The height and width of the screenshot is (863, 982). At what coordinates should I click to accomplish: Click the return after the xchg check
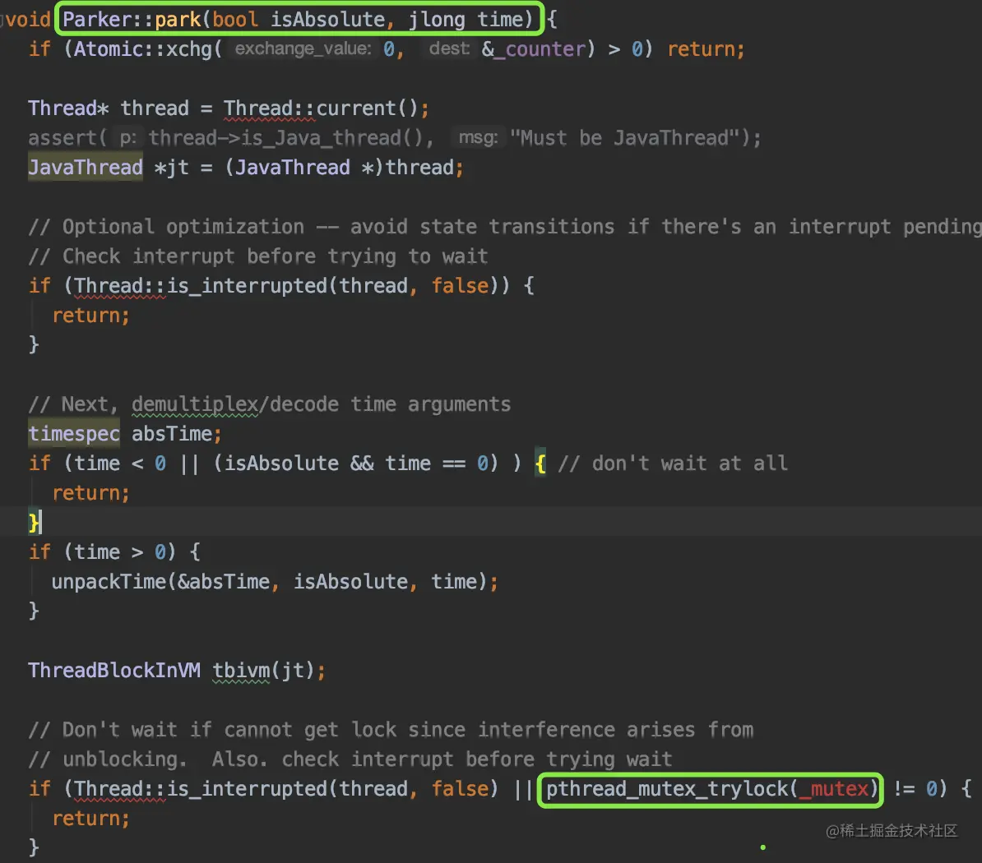[706, 48]
